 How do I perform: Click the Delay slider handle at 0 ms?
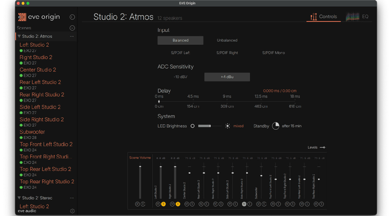159,101
